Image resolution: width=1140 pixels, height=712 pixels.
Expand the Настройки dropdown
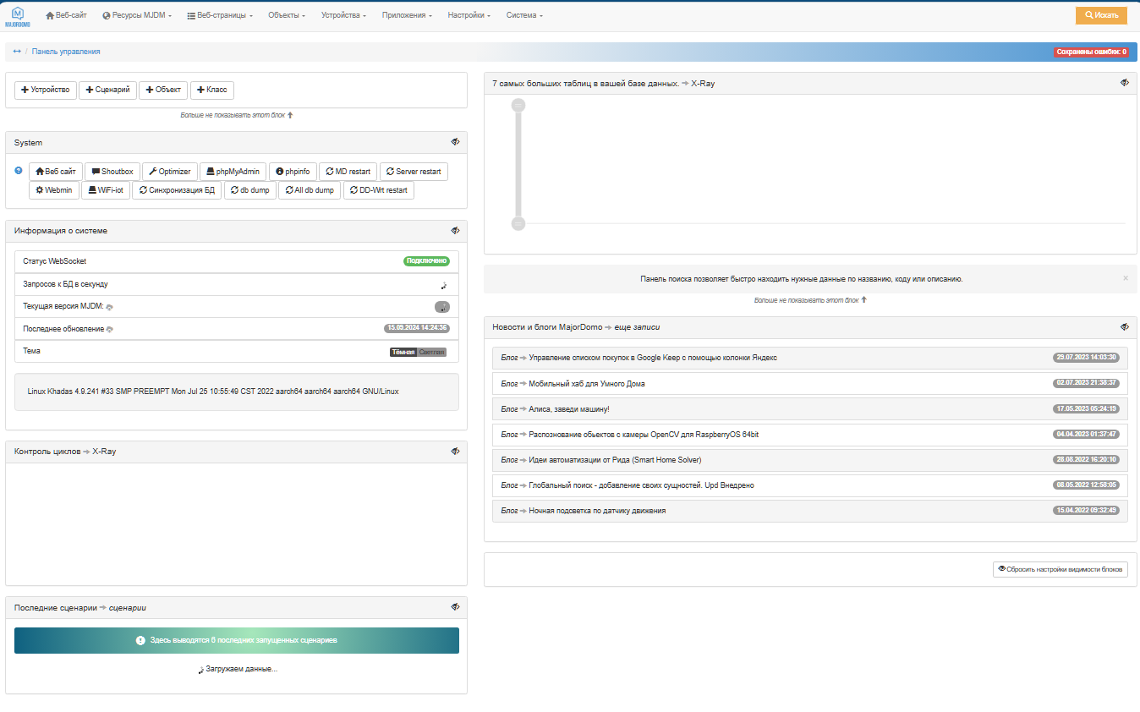pos(469,16)
